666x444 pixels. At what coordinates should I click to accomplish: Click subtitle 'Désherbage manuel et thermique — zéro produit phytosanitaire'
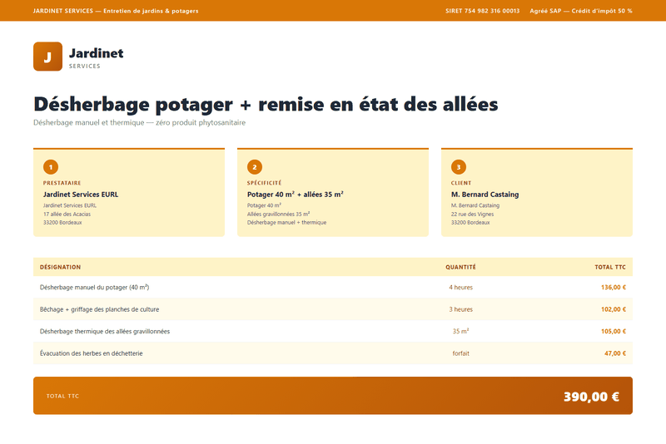point(139,122)
